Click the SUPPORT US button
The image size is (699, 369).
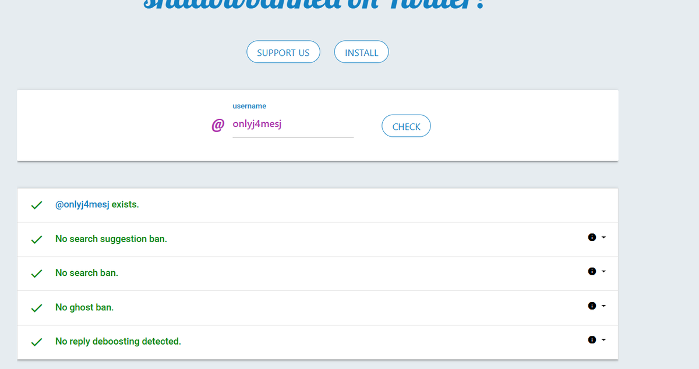[x=283, y=52]
